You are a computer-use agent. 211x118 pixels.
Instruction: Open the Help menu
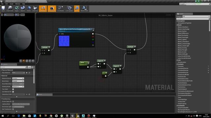[23, 4]
